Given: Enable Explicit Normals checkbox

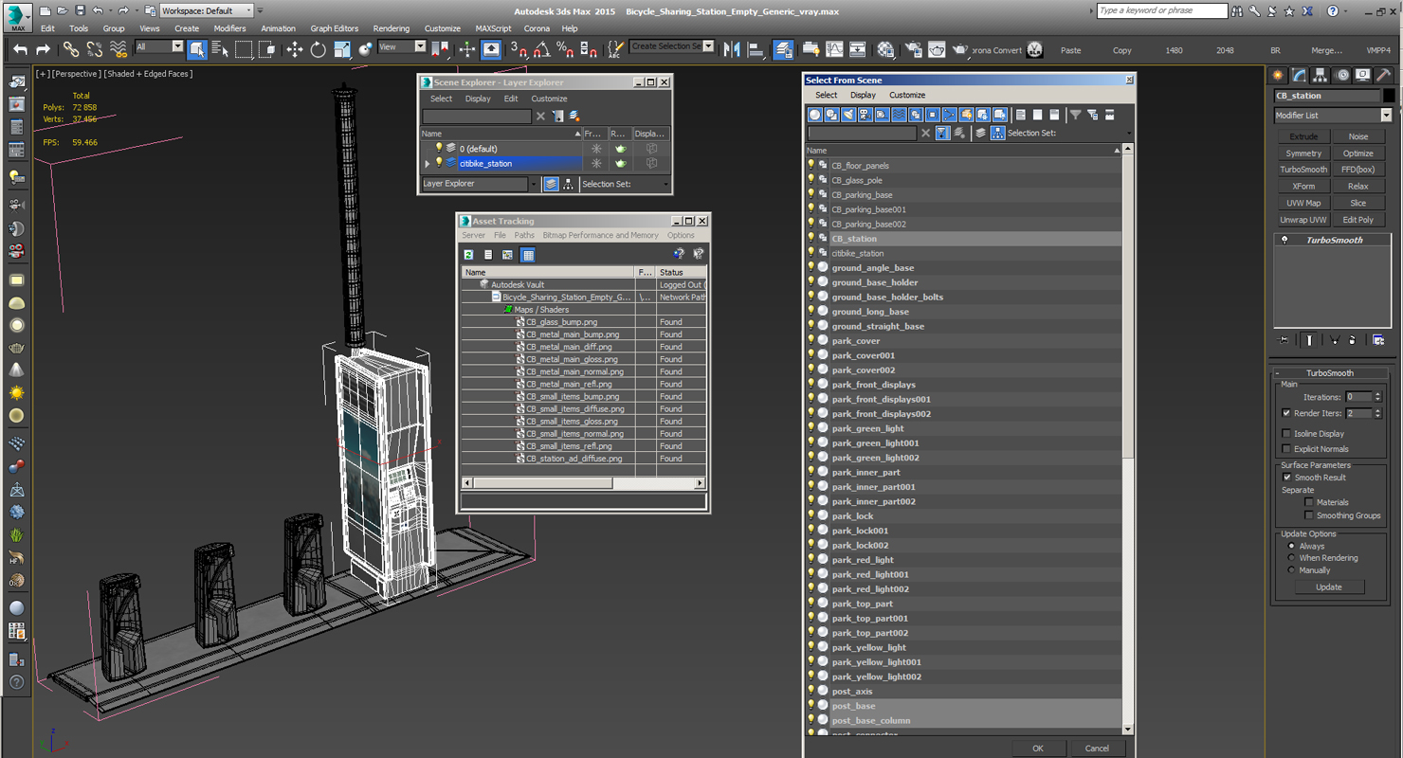Looking at the screenshot, I should coord(1286,449).
